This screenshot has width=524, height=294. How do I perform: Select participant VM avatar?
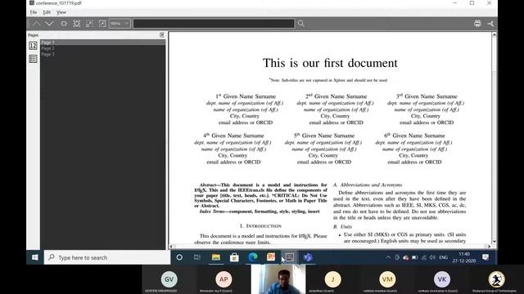(387, 279)
